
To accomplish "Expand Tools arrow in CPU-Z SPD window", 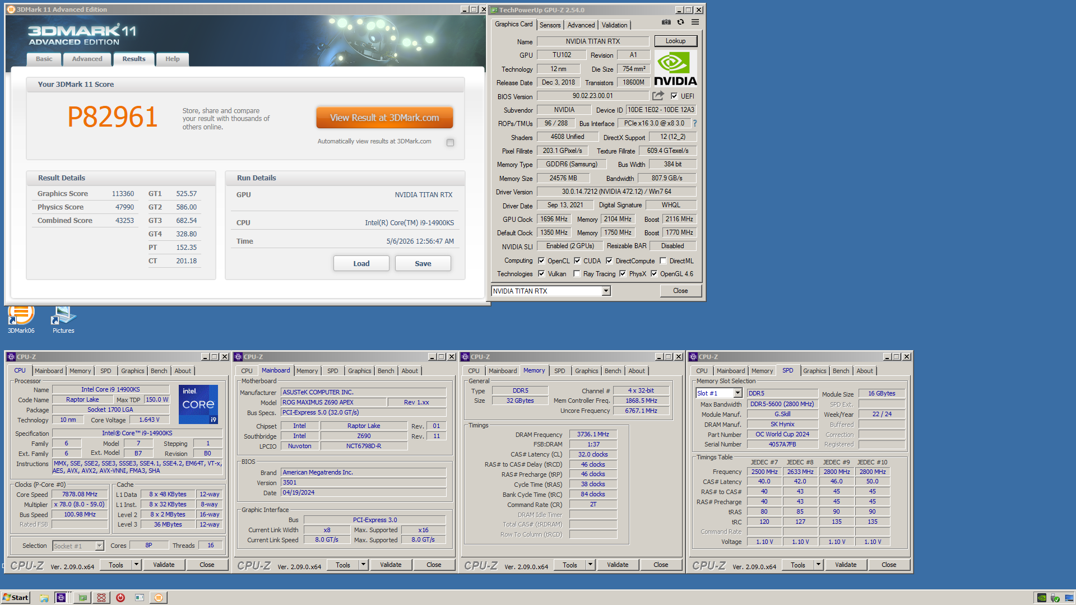I will point(818,565).
